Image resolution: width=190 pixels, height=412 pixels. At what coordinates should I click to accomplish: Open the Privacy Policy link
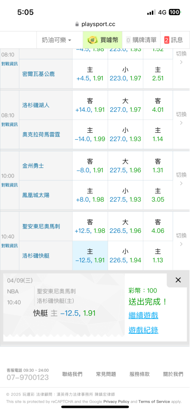point(116,401)
